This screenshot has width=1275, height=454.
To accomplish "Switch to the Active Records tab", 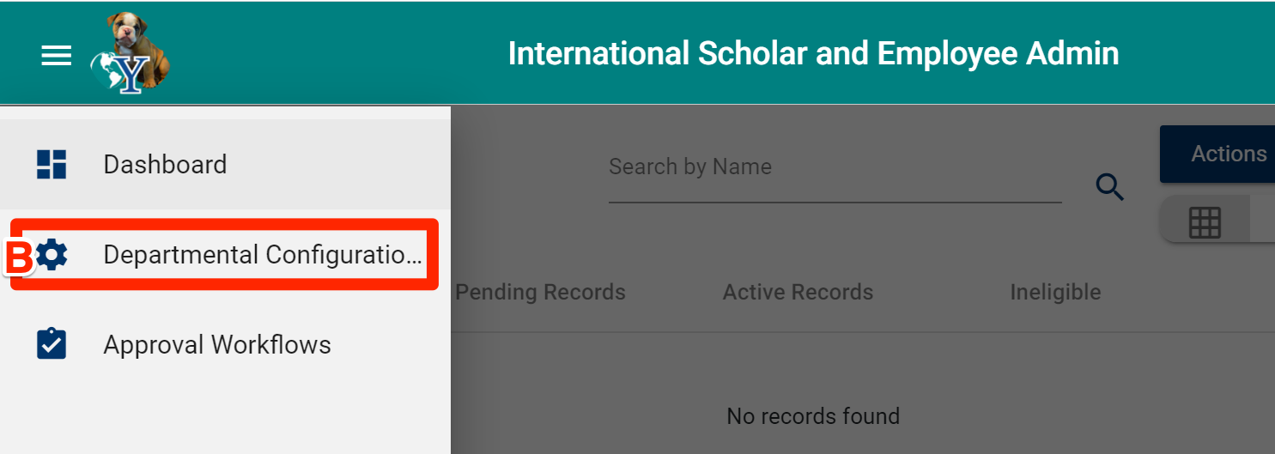I will (798, 292).
